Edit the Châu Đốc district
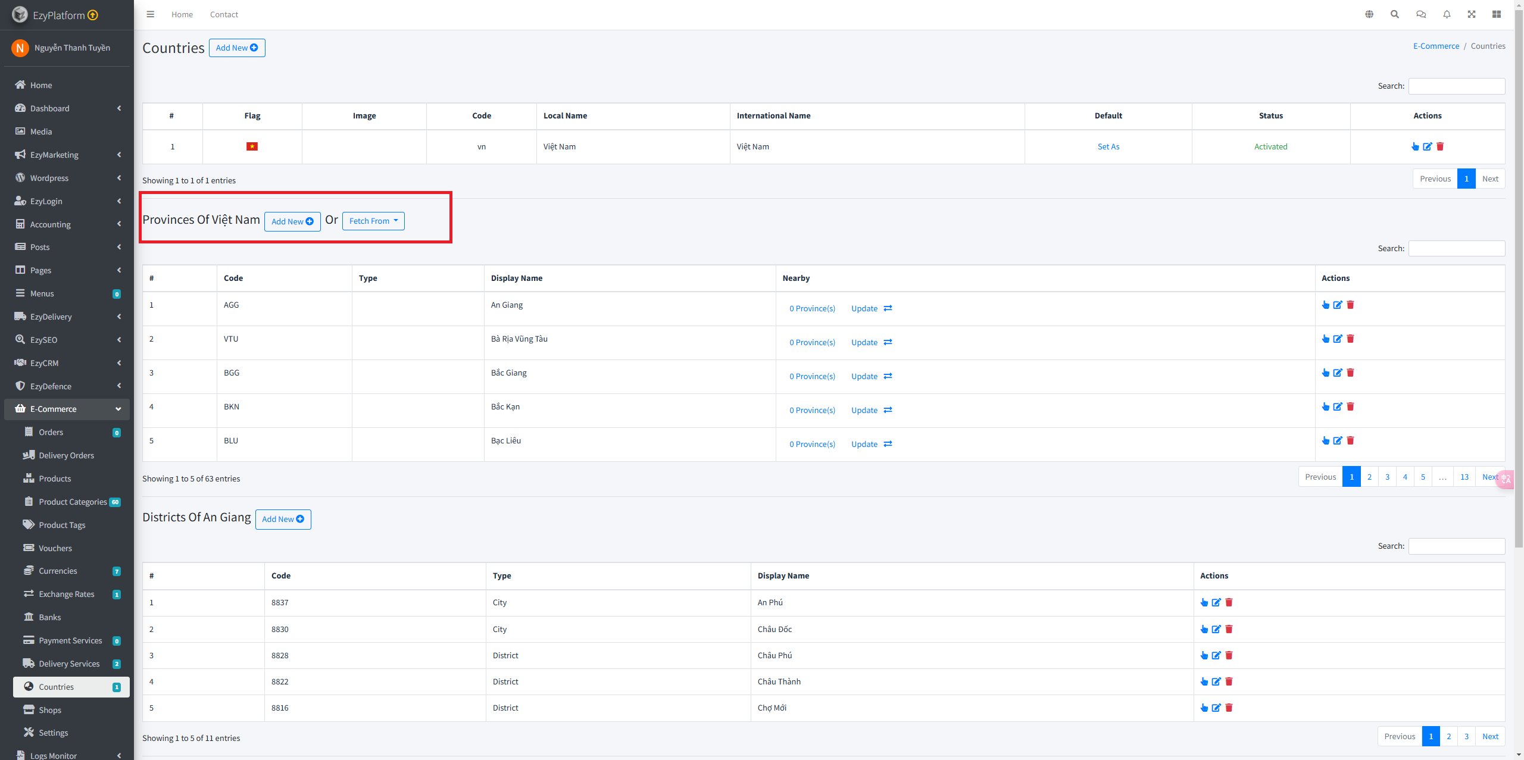Viewport: 1524px width, 760px height. point(1216,629)
